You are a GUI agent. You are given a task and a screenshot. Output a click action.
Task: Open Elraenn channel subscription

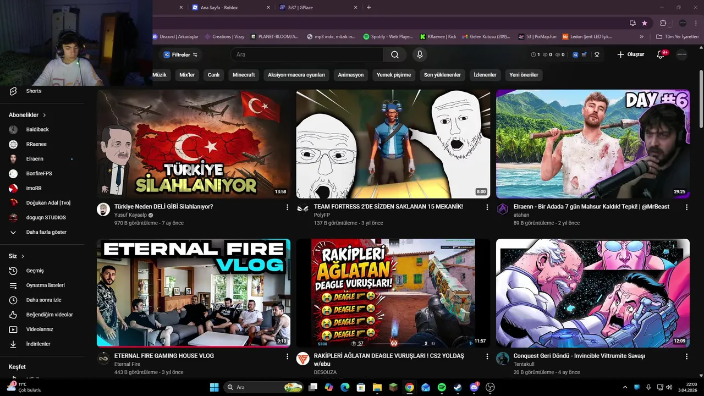pos(35,159)
